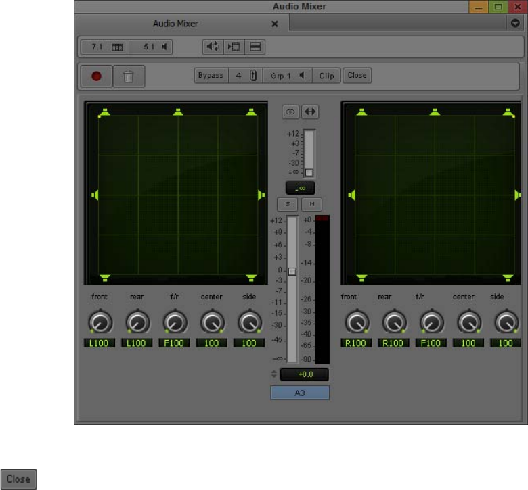Image resolution: width=528 pixels, height=490 pixels.
Task: Click the left surround panner grid
Action: (178, 195)
